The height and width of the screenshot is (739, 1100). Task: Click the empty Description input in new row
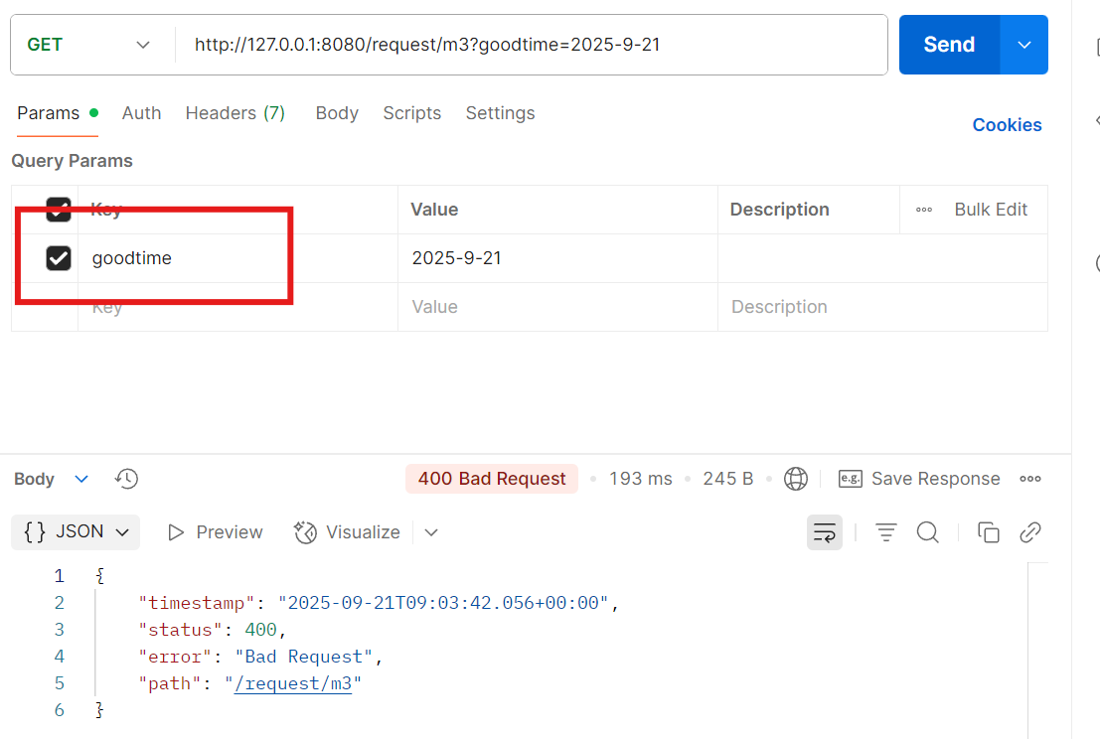(882, 307)
